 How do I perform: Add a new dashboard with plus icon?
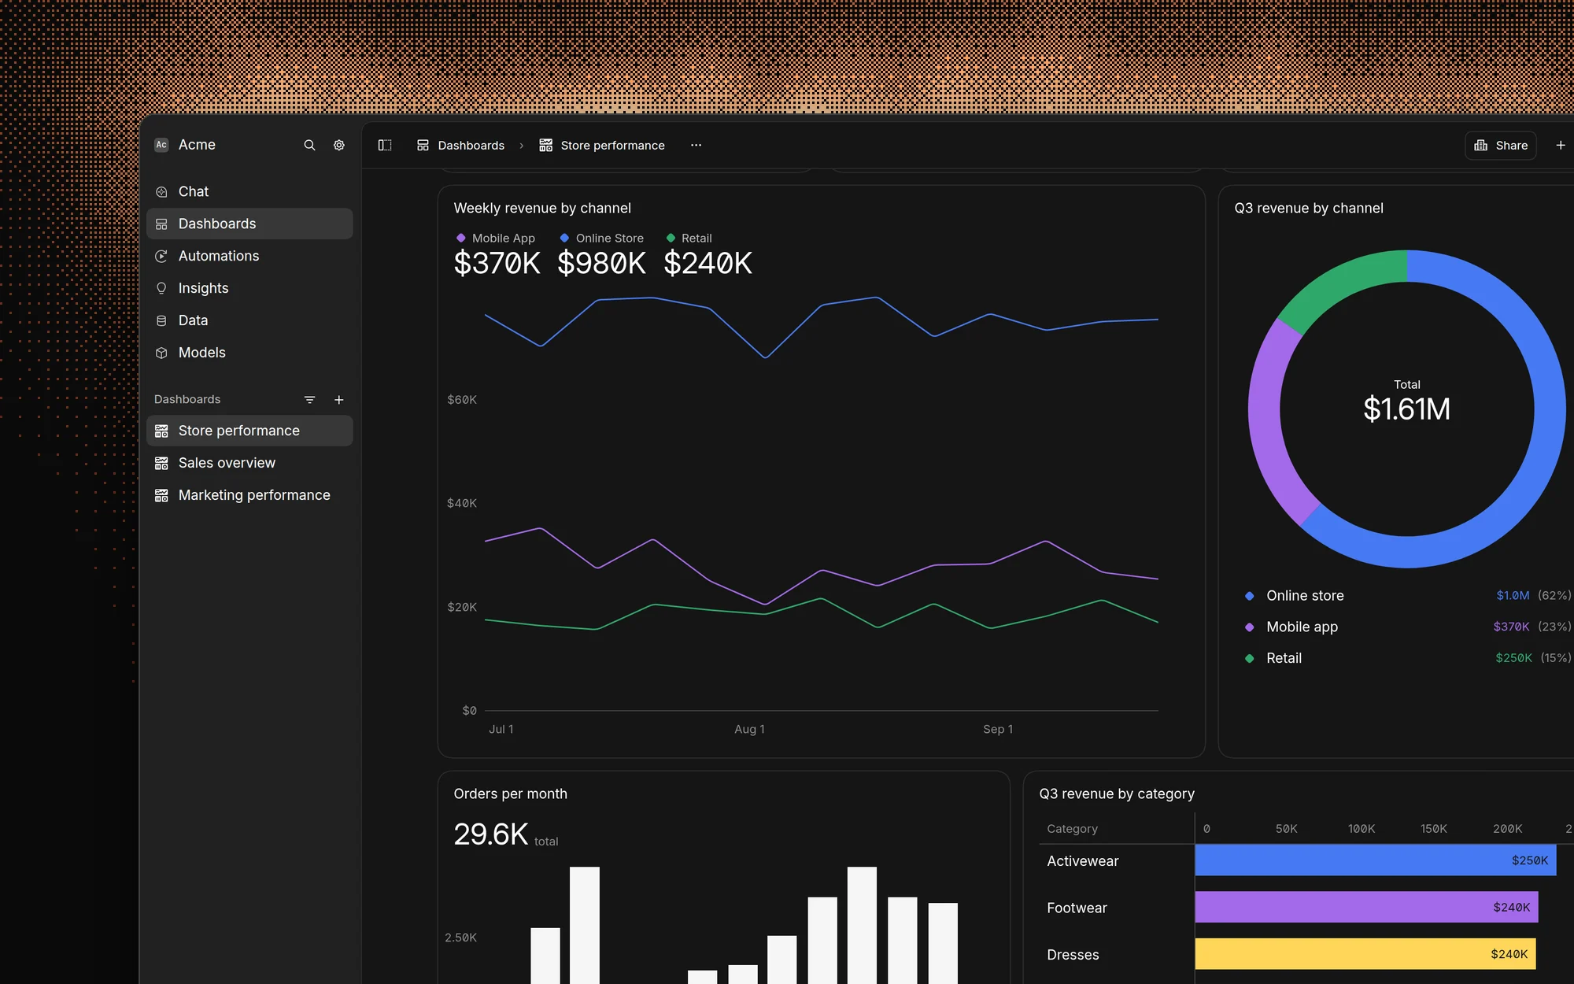[339, 400]
